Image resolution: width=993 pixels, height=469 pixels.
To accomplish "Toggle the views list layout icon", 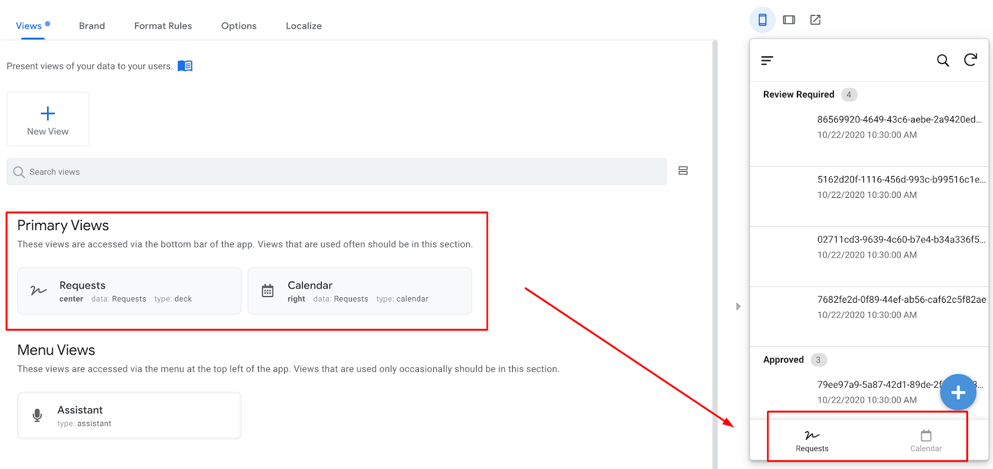I will (683, 171).
